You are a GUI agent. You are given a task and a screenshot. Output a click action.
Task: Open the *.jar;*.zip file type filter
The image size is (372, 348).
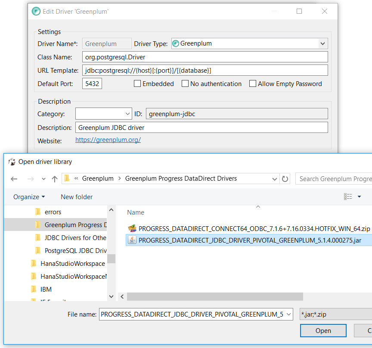tap(336, 314)
